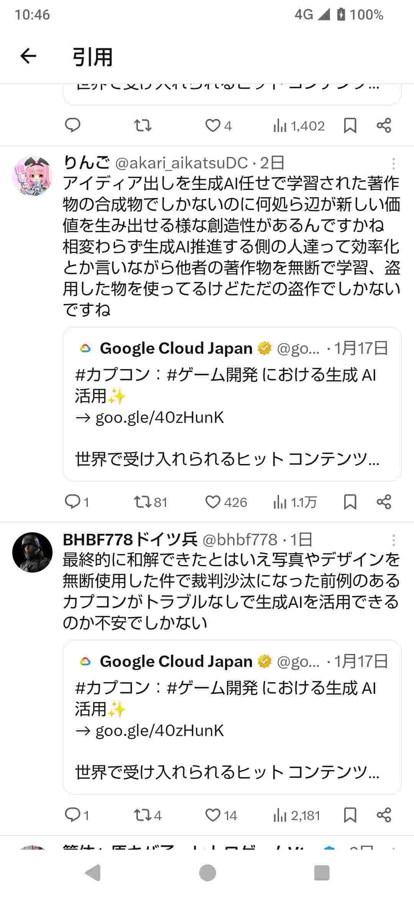Open りんご's profile avatar
414x898 pixels.
point(33,176)
